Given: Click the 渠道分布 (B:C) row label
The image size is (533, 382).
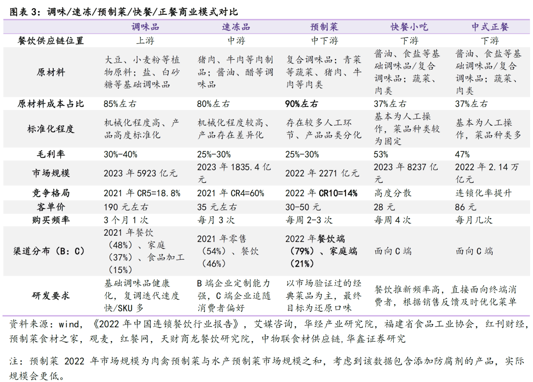Looking at the screenshot, I should [x=51, y=251].
